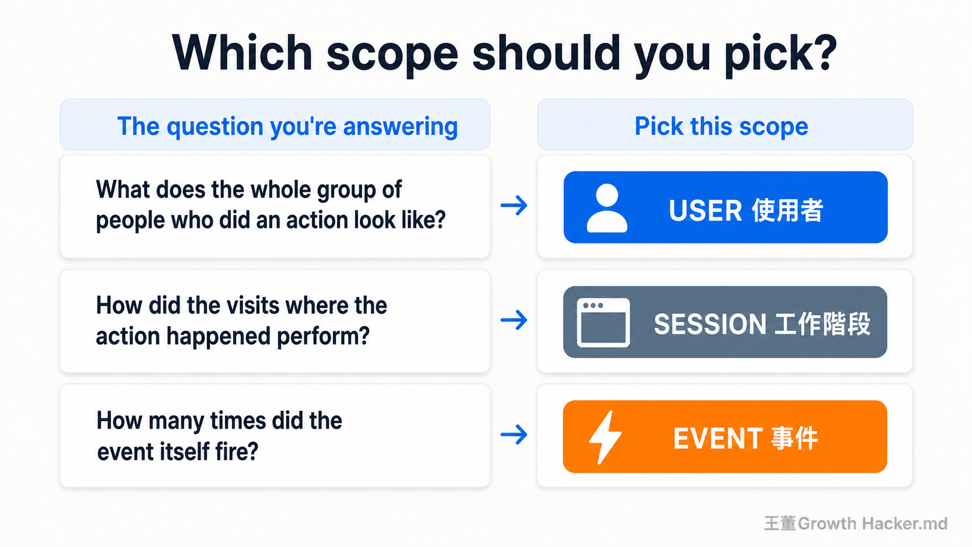Click the 'Which scope should you pick?' title
972x547 pixels.
pos(504,54)
